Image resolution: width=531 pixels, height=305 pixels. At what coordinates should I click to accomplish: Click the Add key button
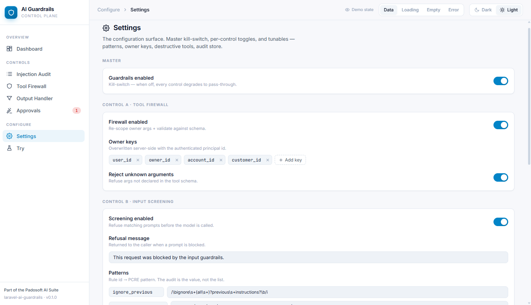(x=290, y=160)
